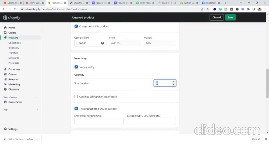Image resolution: width=269 pixels, height=144 pixels.
Task: Toggle Track quantity checkbox
Action: [x=76, y=67]
